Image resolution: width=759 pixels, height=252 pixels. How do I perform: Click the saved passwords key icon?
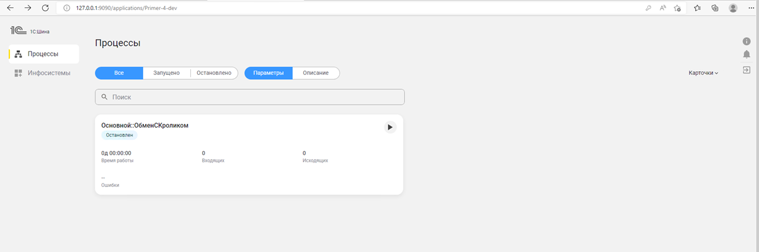pyautogui.click(x=648, y=8)
